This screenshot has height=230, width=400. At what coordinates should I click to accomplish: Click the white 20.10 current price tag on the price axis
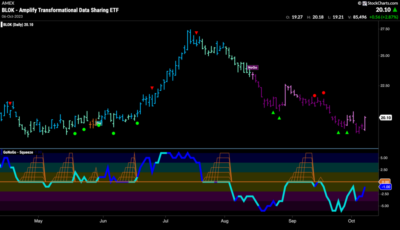pyautogui.click(x=386, y=118)
